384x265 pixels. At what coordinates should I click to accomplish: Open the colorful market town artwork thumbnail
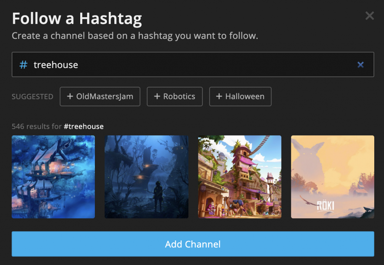tap(240, 177)
